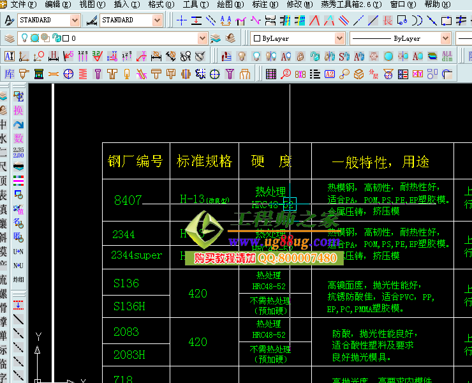Click the A2 drawing frame icon
The image size is (472, 383).
click(x=330, y=74)
